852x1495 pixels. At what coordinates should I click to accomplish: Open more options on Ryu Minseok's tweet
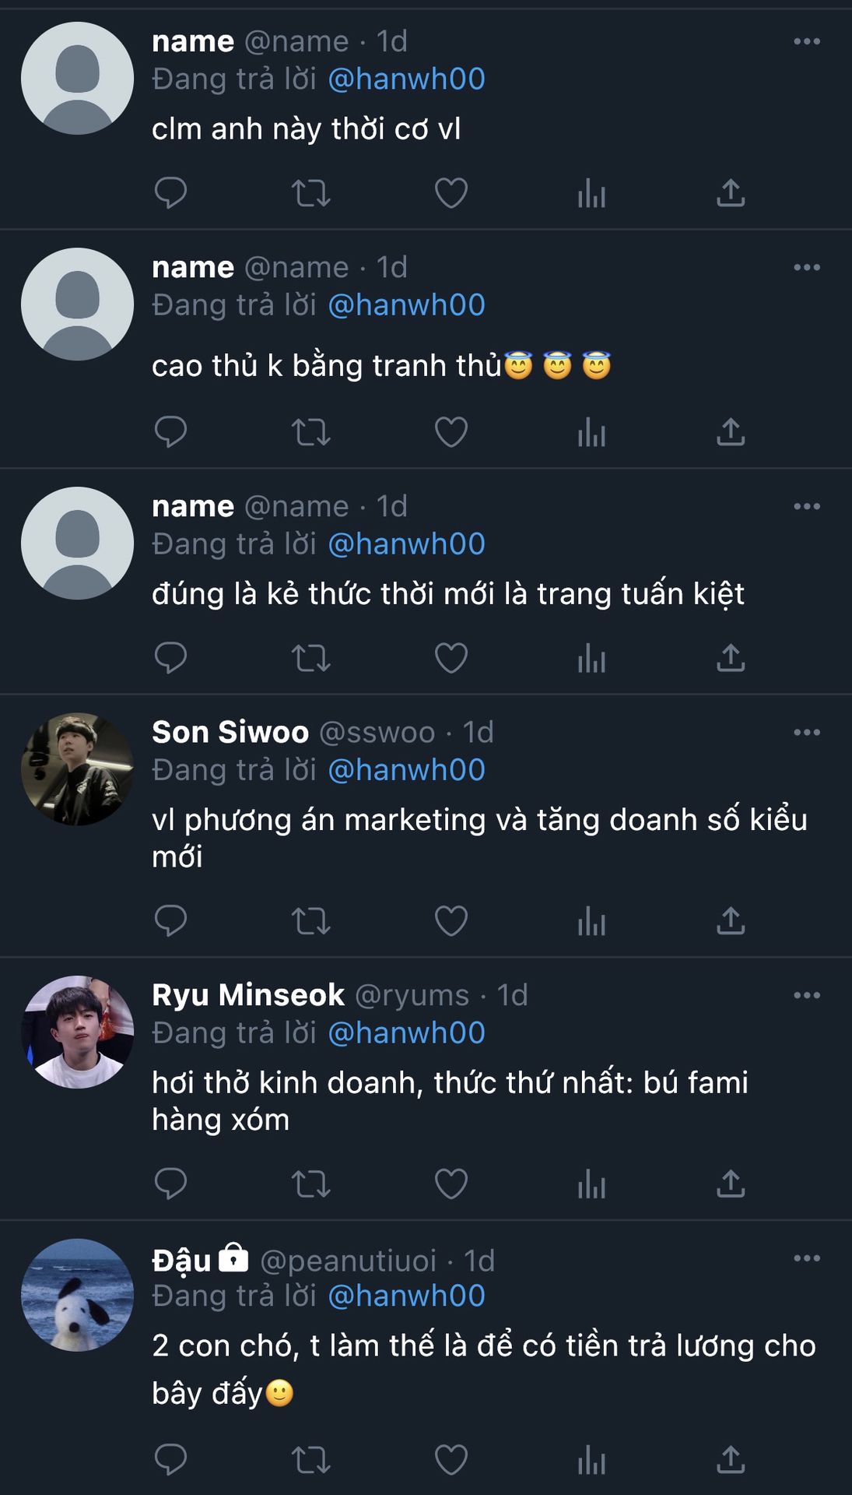806,995
